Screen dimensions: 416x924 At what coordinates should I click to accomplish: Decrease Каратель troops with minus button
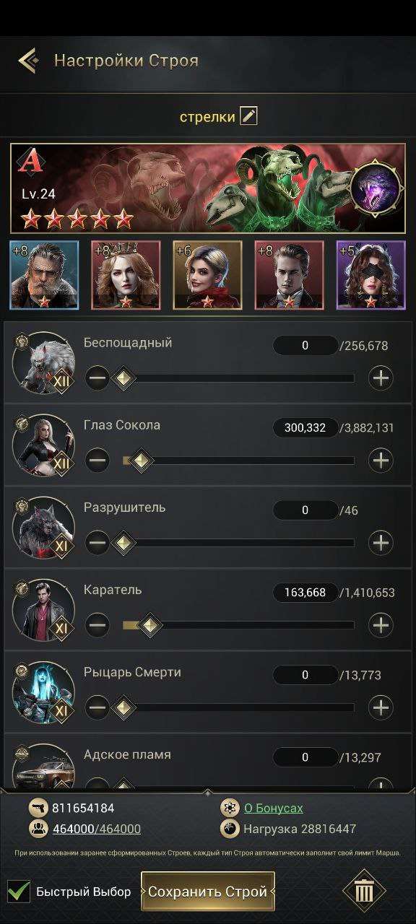(97, 624)
